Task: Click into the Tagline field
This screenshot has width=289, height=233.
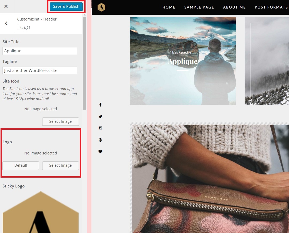Action: [40, 71]
